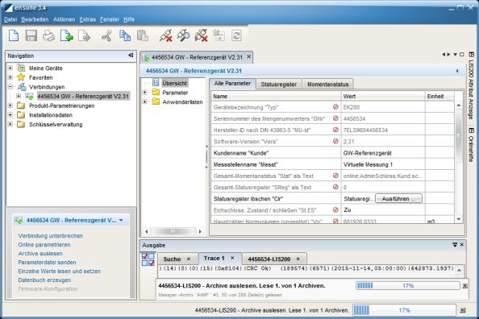Expand the 4456534 GW - Referenzgerät V2.31 tree node
Image resolution: width=479 pixels, height=319 pixels.
[19, 96]
